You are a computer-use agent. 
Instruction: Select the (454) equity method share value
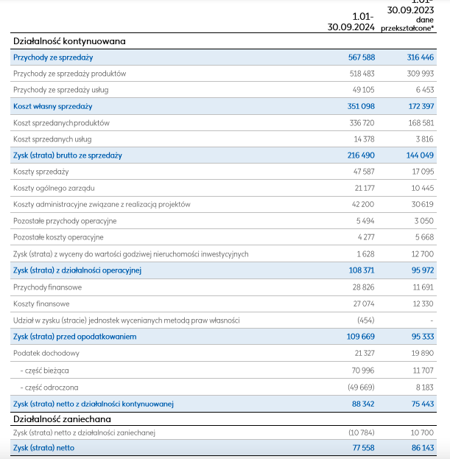coord(366,320)
